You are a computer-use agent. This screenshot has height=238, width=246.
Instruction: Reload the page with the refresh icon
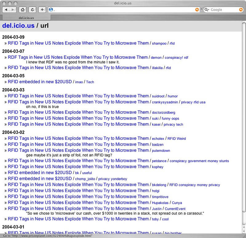click(32, 10)
